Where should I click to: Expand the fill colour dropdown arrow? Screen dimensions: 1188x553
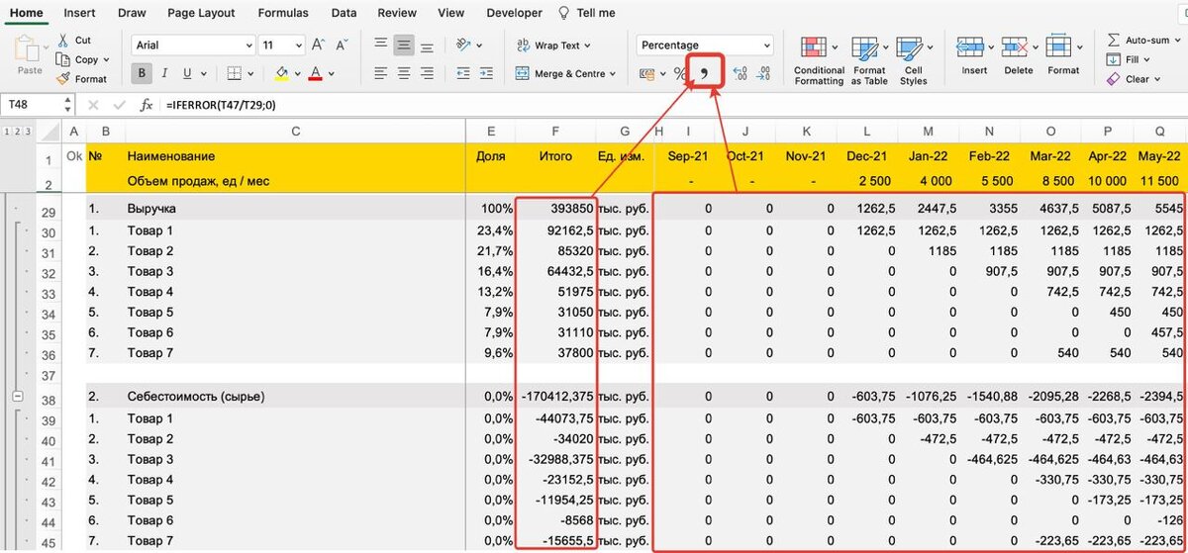(x=298, y=73)
